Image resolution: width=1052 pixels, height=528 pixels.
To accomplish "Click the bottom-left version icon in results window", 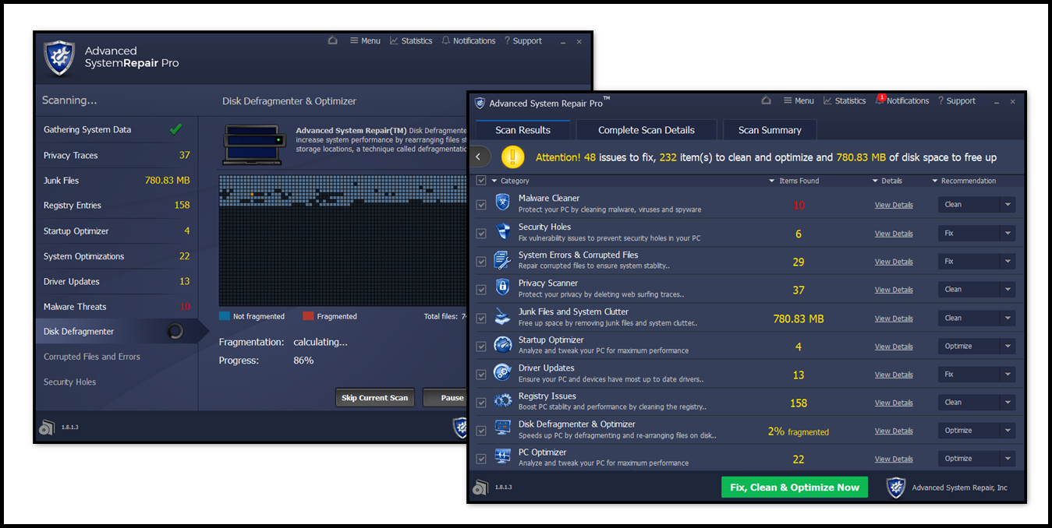I will (480, 487).
